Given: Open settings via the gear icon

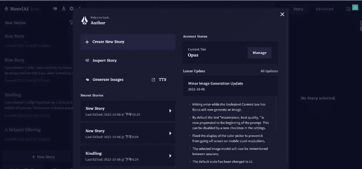Looking at the screenshot, I should (x=71, y=8).
